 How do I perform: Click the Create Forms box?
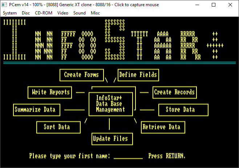tap(82, 75)
